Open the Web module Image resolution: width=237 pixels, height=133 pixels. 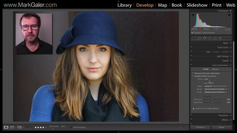click(231, 5)
